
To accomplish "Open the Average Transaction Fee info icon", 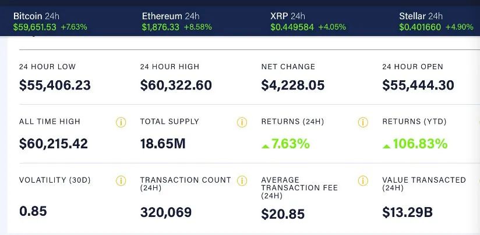I will click(363, 180).
